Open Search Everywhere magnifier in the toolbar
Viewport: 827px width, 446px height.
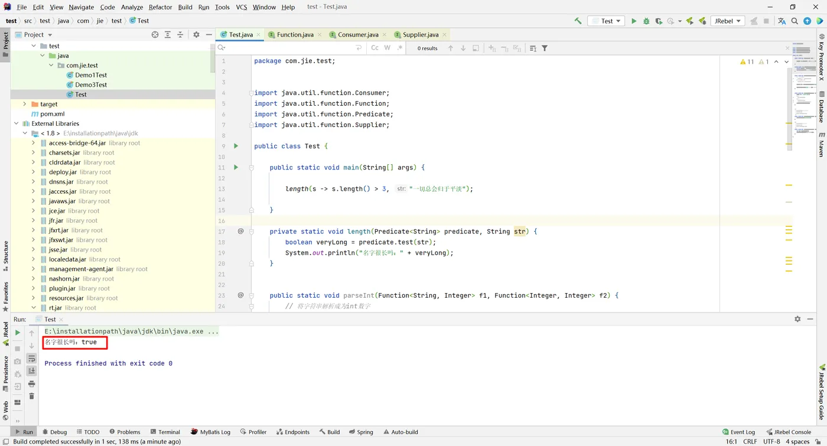[795, 21]
